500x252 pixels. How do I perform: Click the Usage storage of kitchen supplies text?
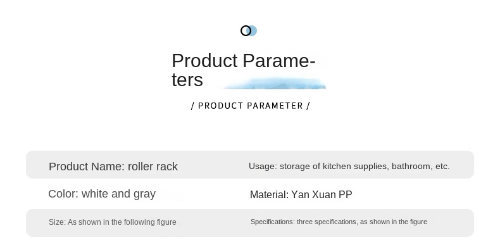click(x=349, y=166)
